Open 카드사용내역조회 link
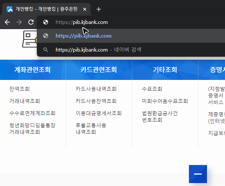 coord(96,89)
